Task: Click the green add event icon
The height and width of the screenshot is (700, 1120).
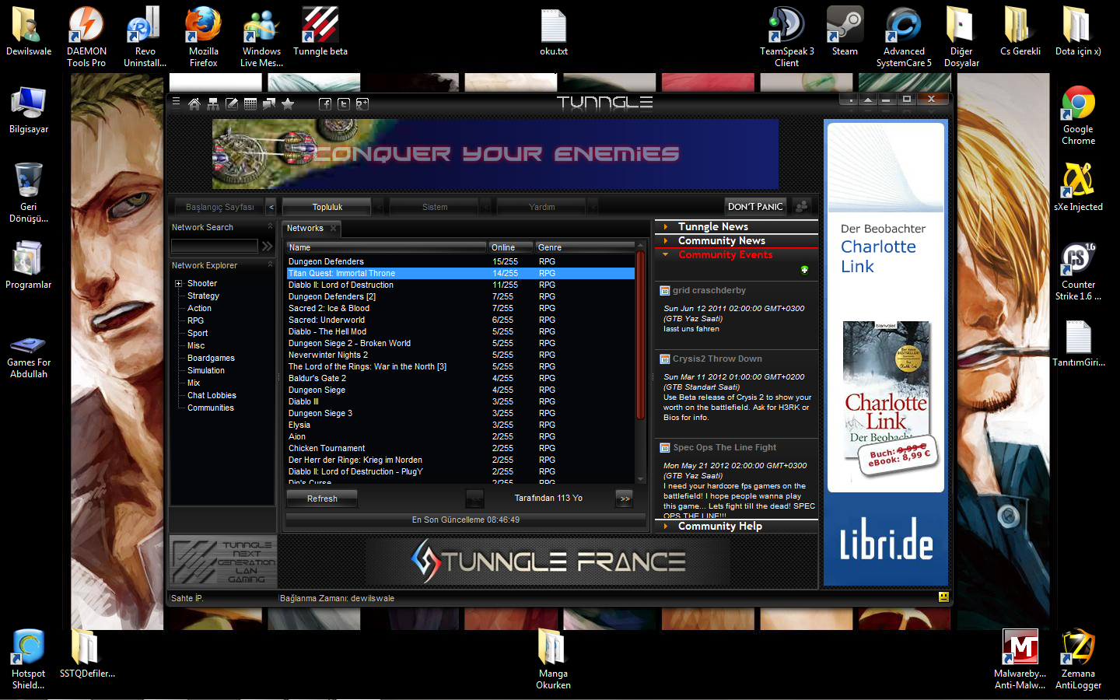Action: pos(804,270)
